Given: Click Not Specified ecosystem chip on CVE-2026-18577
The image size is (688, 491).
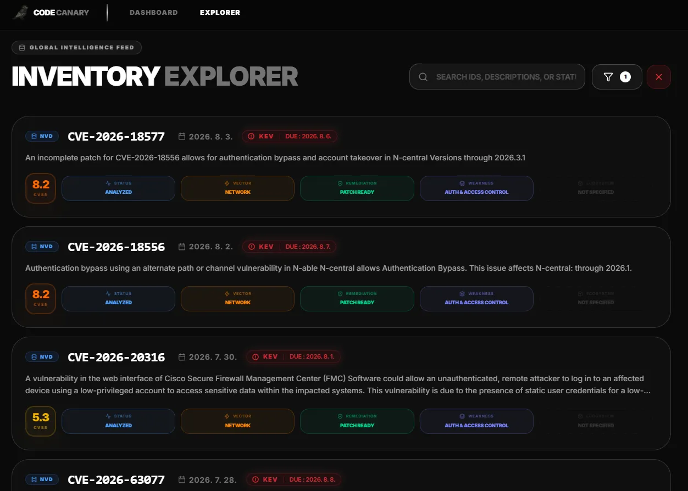Looking at the screenshot, I should pos(596,188).
